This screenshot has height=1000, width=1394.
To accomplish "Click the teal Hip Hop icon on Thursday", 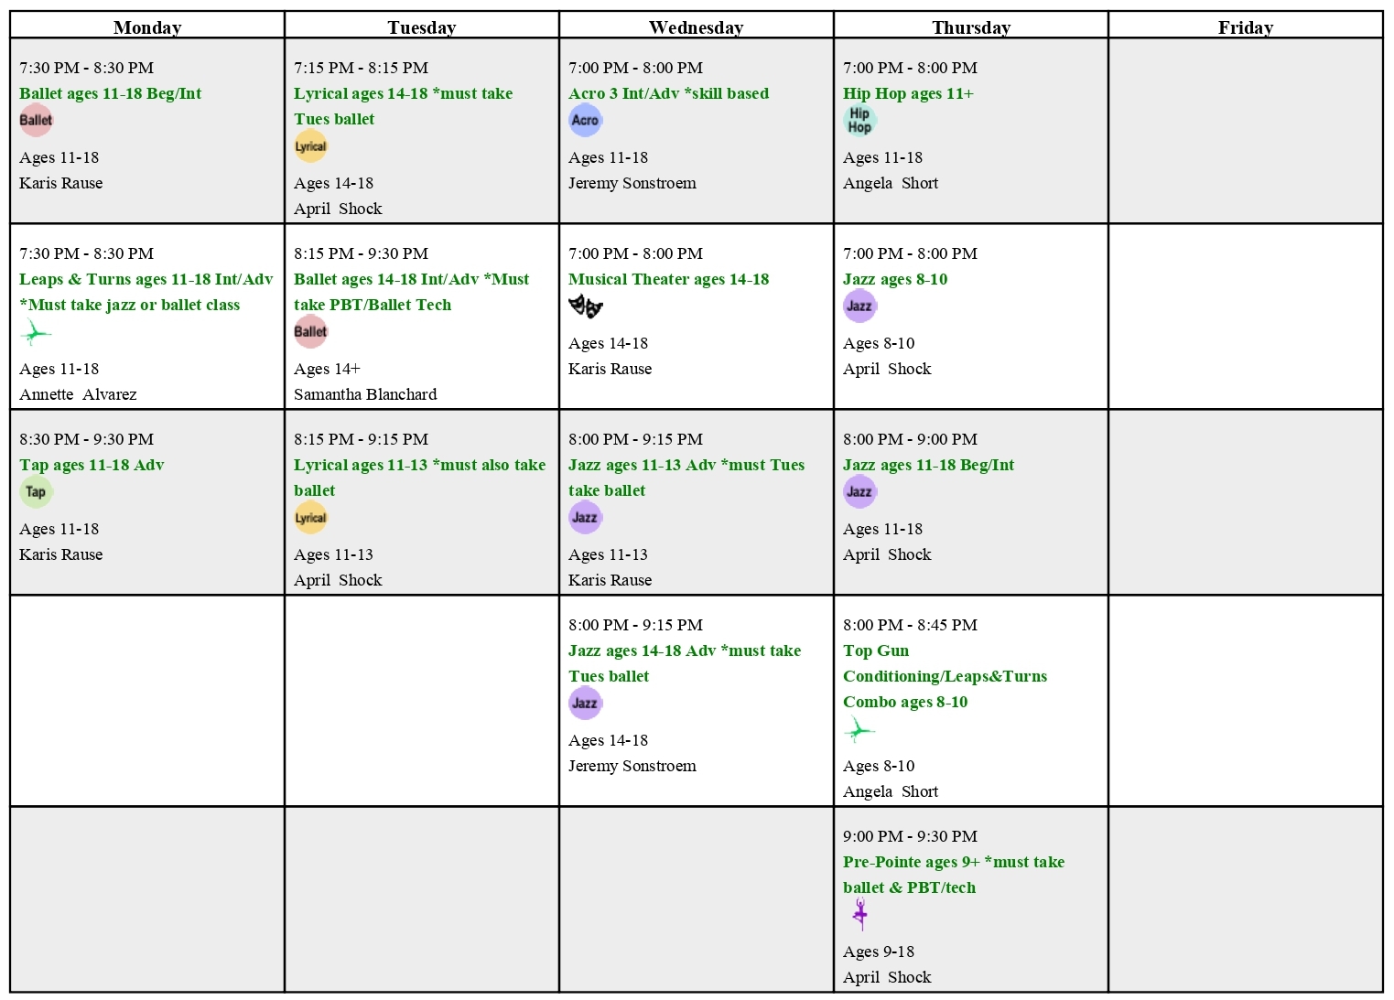I will 860,120.
